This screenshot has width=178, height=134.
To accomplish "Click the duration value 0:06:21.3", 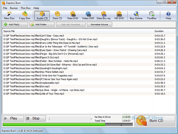I will pyautogui.click(x=160, y=61).
